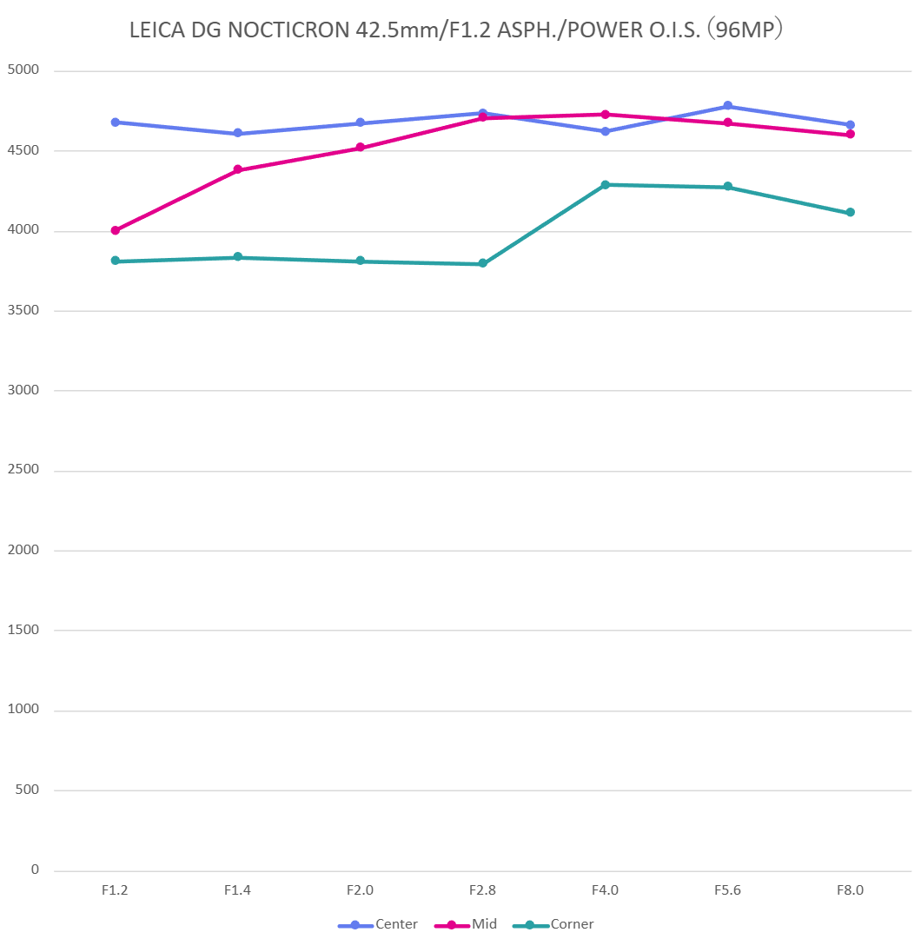Click the 5000 y-axis label
The width and height of the screenshot is (921, 939).
pos(23,70)
